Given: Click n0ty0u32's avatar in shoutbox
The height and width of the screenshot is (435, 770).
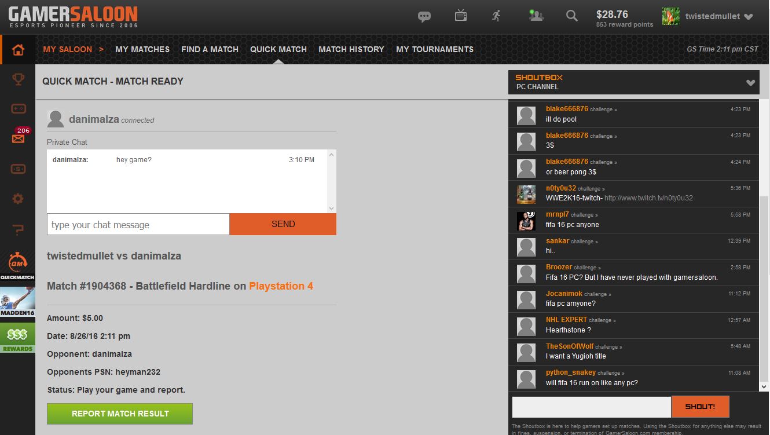Looking at the screenshot, I should 526,195.
